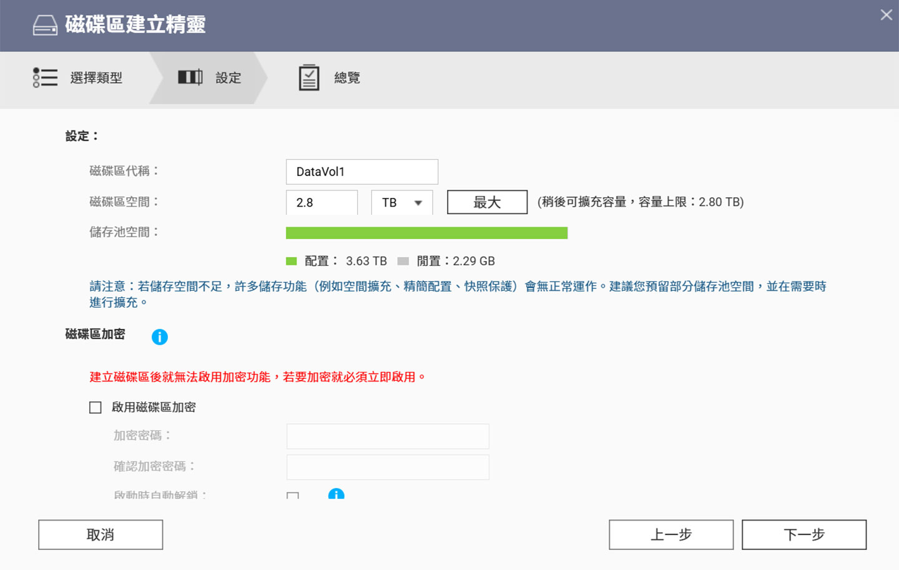Click info icon next to auto-unlock checkbox
The width and height of the screenshot is (899, 570).
click(336, 494)
